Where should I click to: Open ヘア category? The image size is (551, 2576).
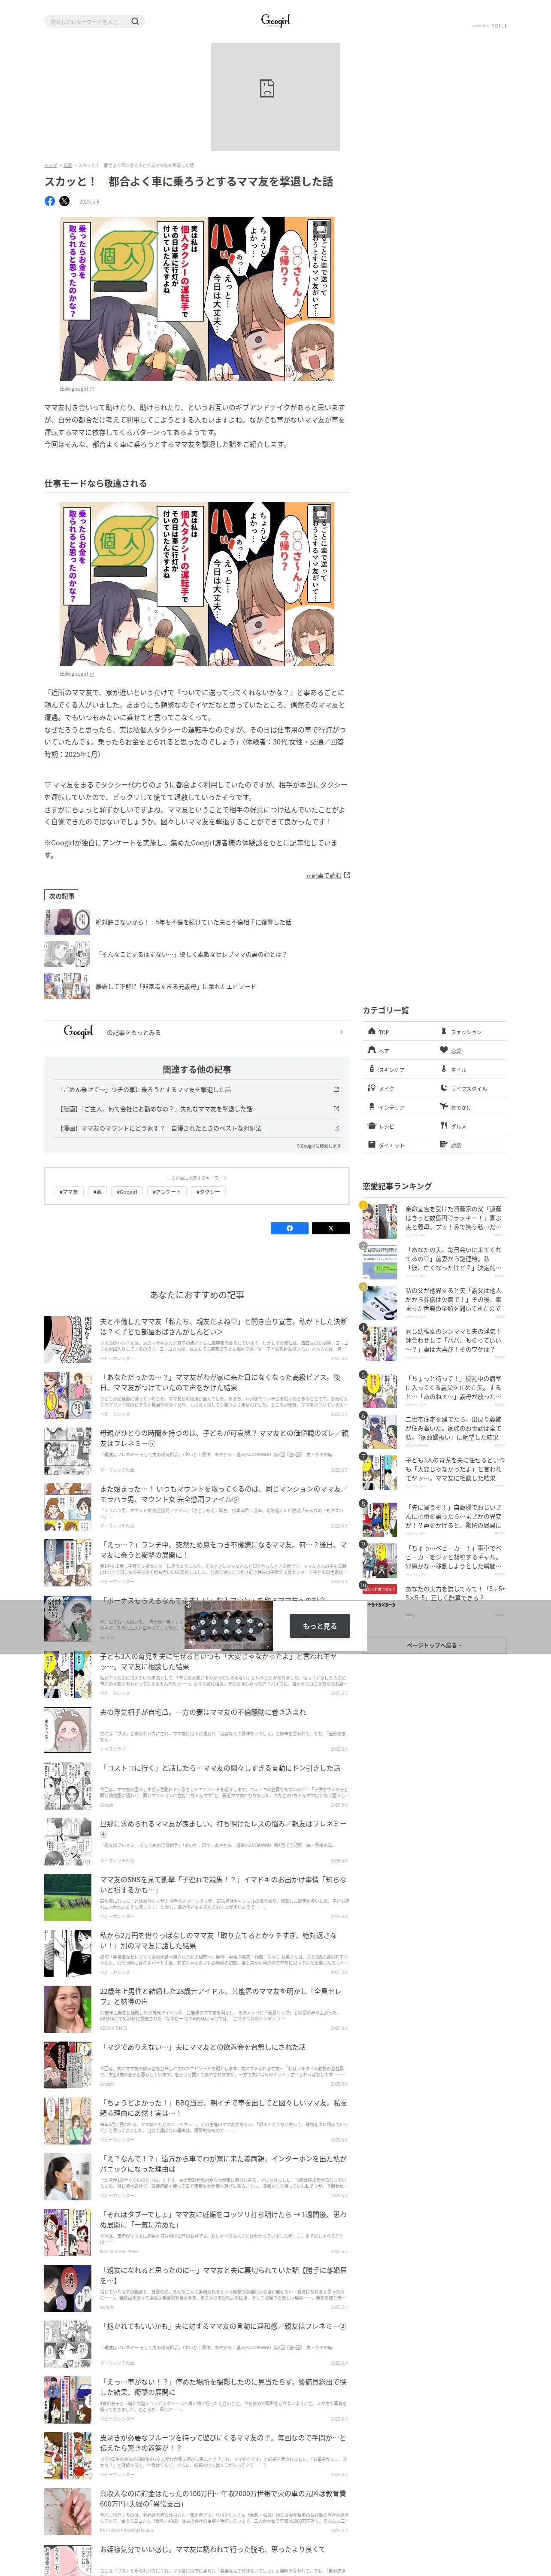click(399, 1051)
